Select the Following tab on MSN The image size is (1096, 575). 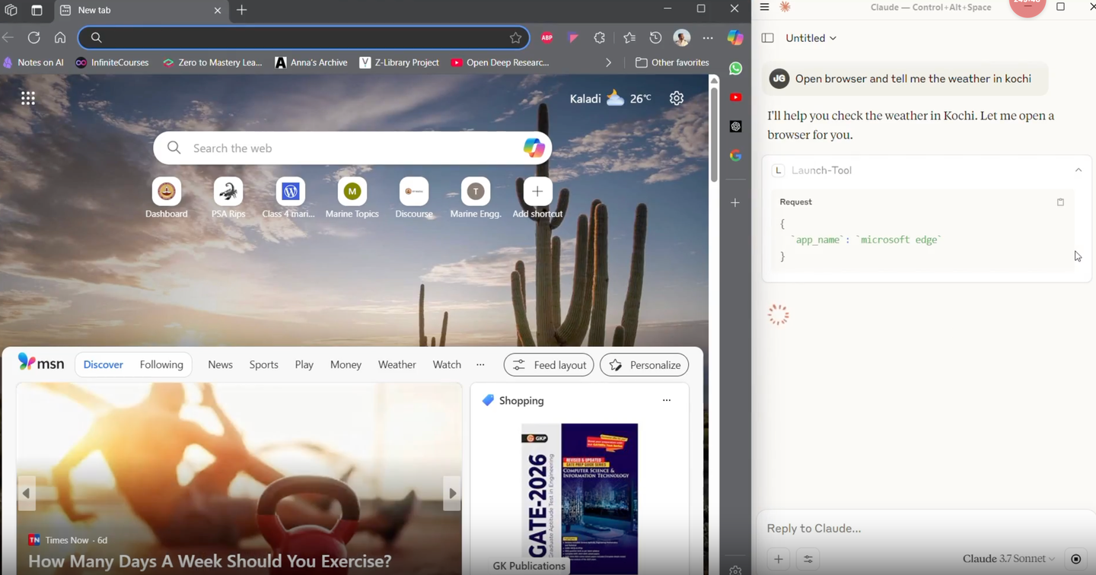click(x=161, y=365)
